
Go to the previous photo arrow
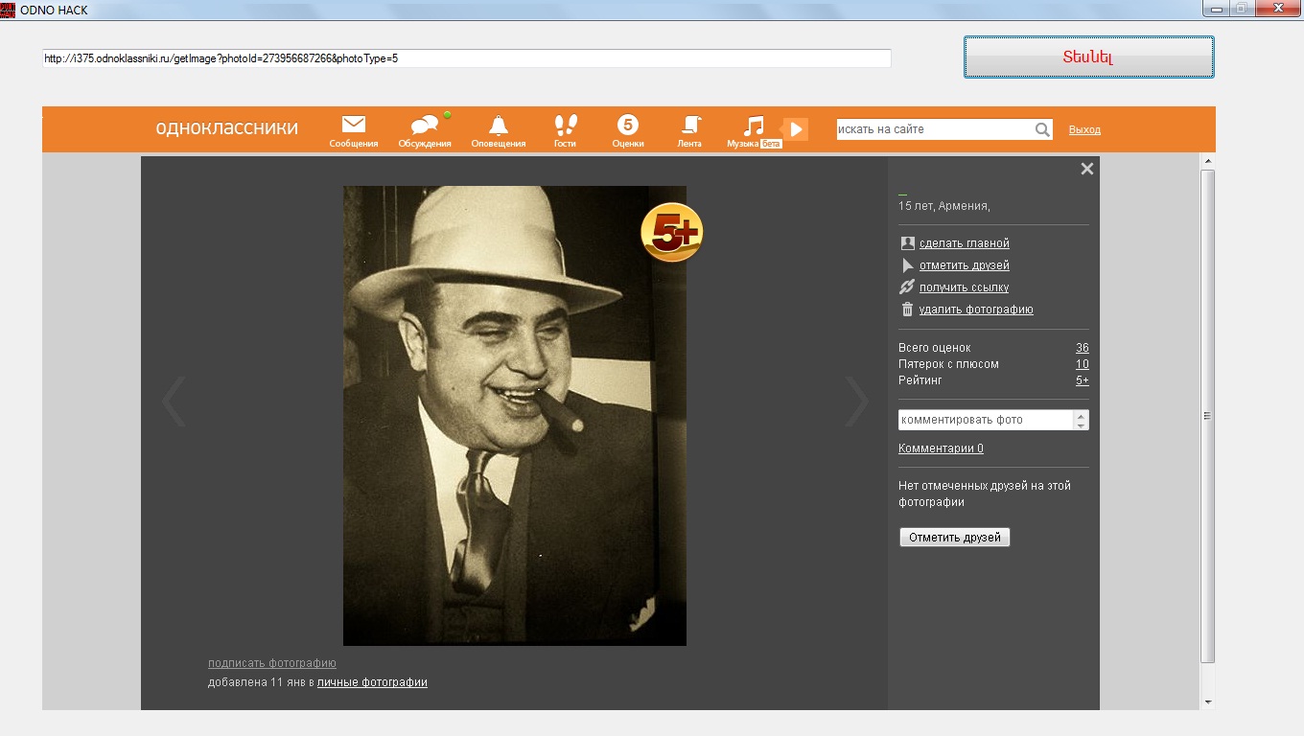174,401
